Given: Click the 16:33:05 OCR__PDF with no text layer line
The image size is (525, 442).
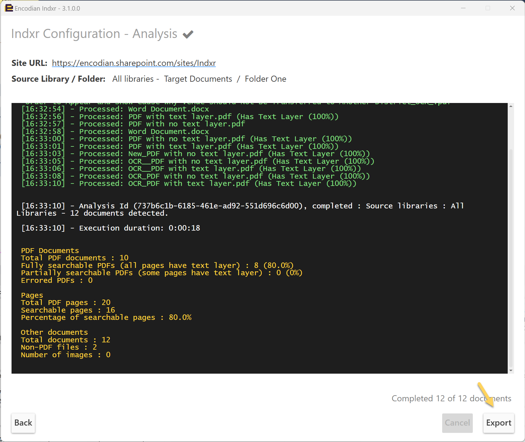Looking at the screenshot, I should coord(198,161).
